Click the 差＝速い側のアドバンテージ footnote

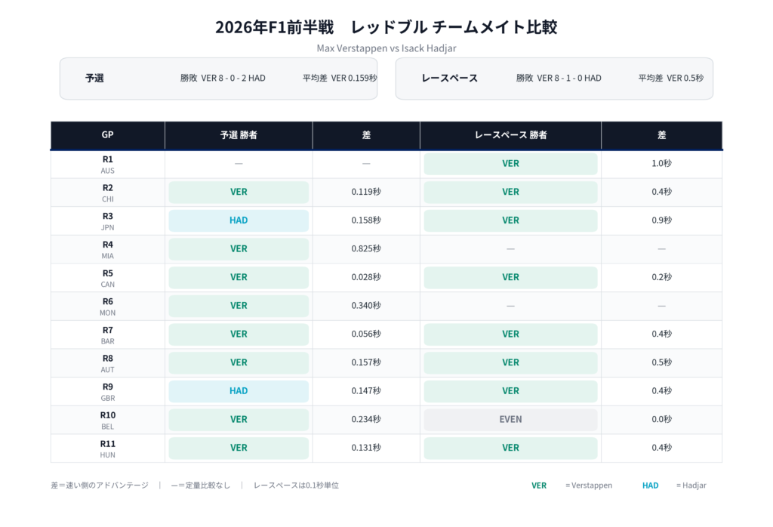click(100, 485)
